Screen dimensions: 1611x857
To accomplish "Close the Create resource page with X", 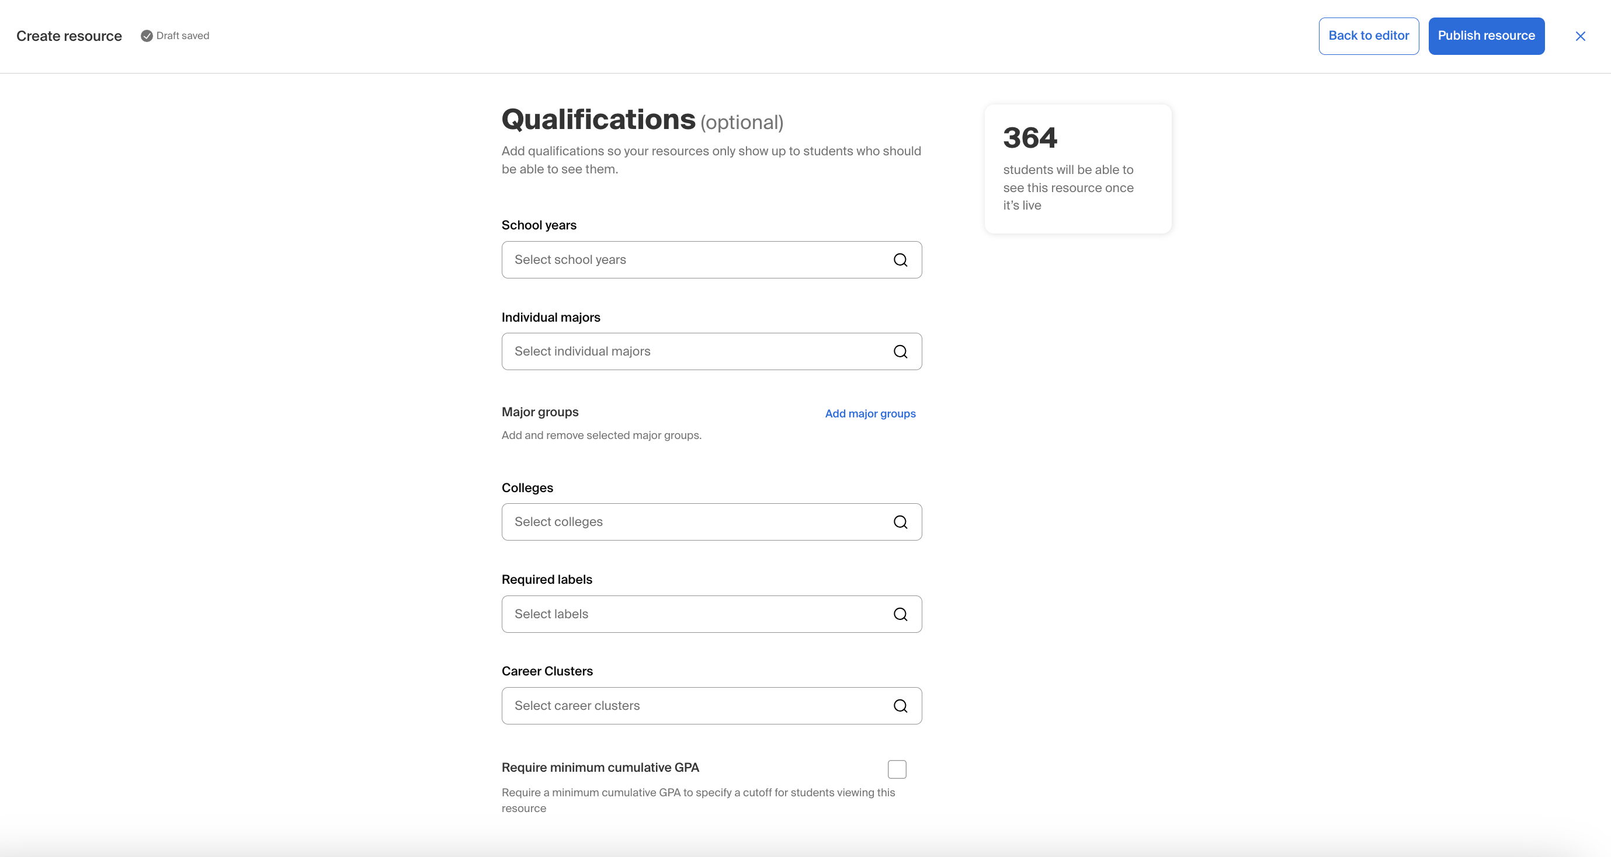I will click(x=1579, y=36).
